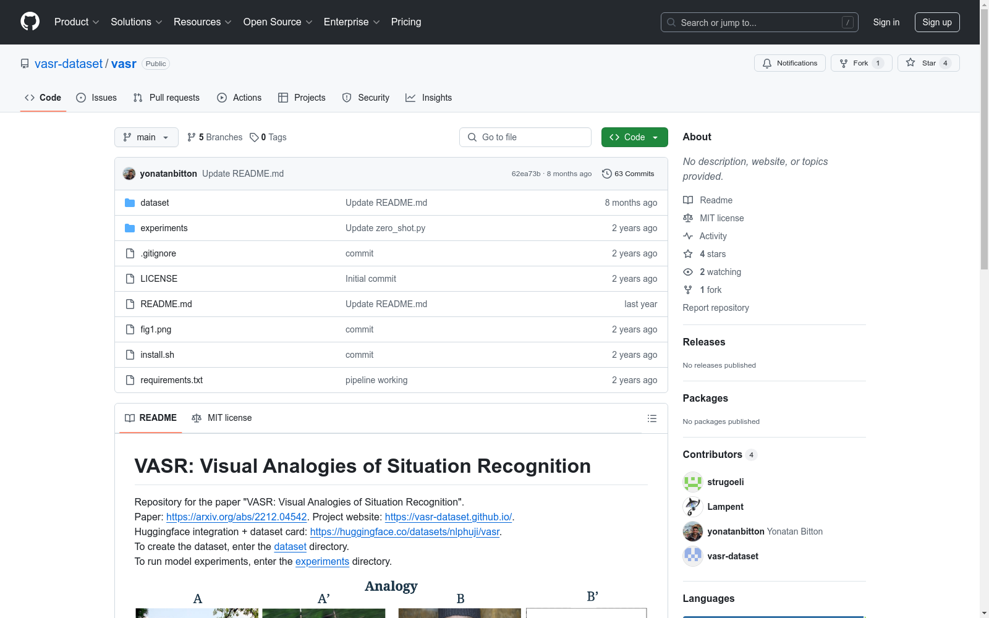Viewport: 989px width, 618px height.
Task: Switch to the Insights tab
Action: click(x=429, y=98)
